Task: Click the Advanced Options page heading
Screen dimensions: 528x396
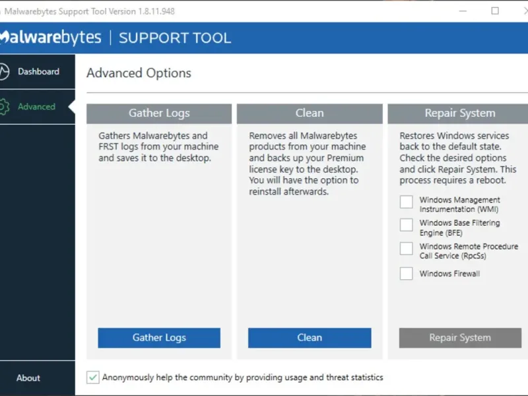Action: coord(139,73)
